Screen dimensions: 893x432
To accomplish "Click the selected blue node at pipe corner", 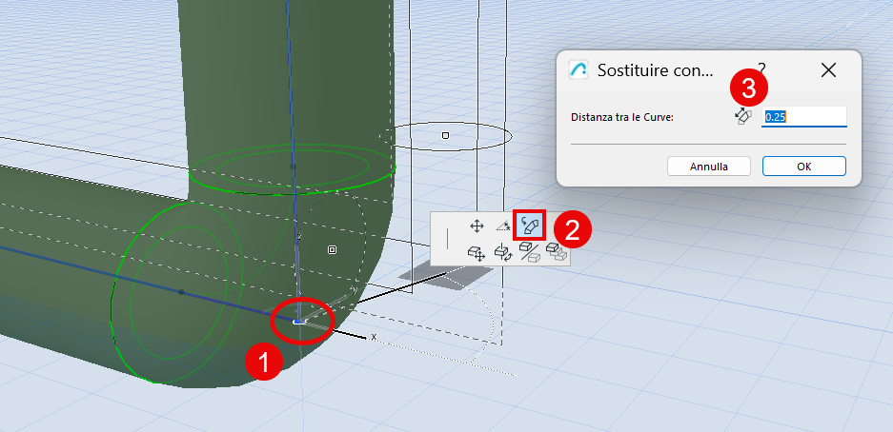I will tap(298, 322).
